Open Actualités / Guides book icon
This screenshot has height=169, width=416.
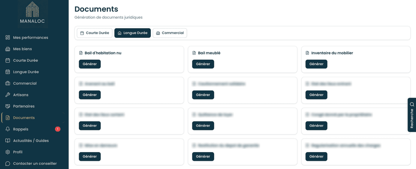pos(8,140)
